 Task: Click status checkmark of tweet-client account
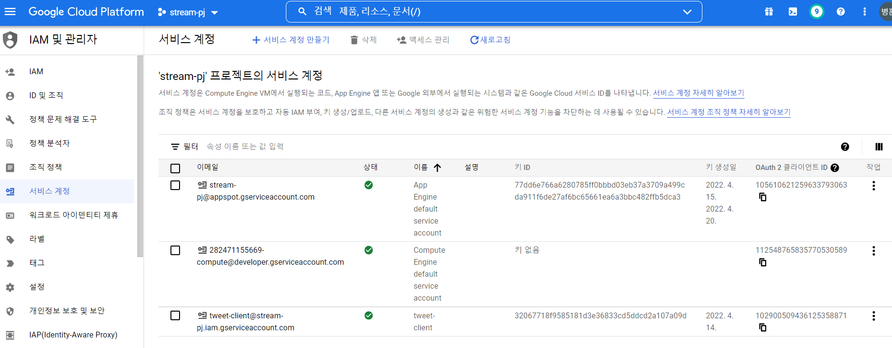point(369,315)
